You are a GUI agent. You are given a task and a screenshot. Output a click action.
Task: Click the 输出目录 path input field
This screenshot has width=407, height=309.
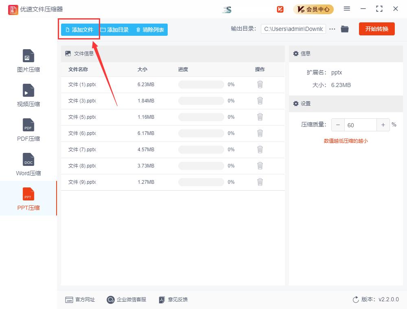coord(293,29)
